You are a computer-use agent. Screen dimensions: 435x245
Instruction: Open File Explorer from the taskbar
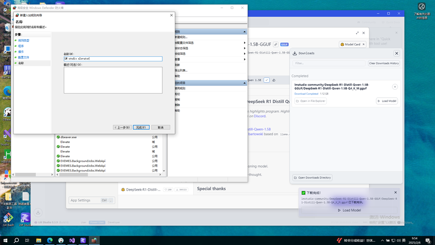39,240
